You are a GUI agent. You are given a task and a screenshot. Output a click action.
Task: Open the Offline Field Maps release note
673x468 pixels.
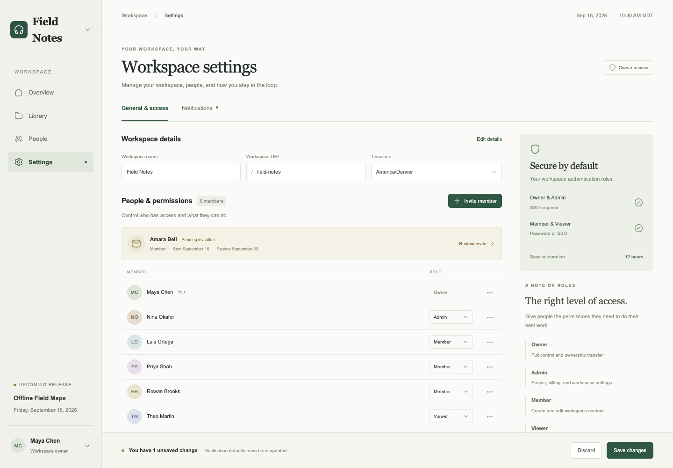[40, 398]
